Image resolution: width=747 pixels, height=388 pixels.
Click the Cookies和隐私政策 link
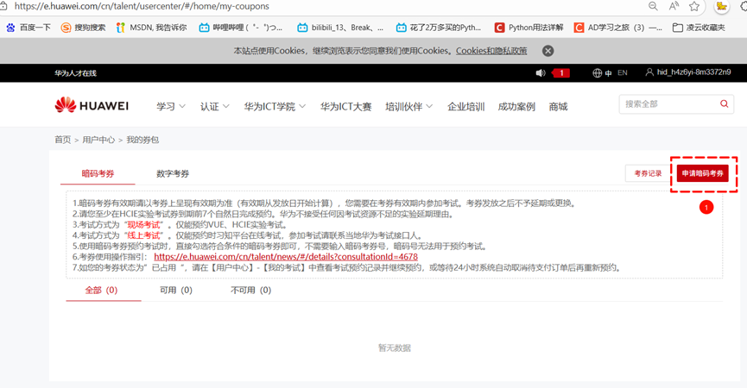491,51
